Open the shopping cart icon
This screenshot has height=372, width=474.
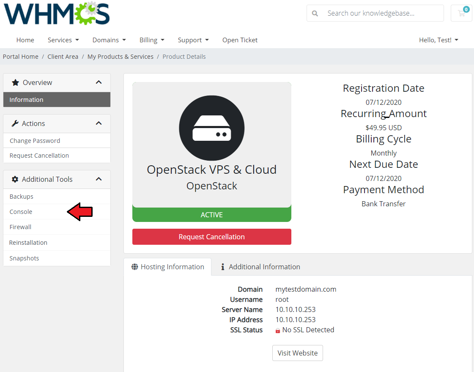click(x=461, y=13)
